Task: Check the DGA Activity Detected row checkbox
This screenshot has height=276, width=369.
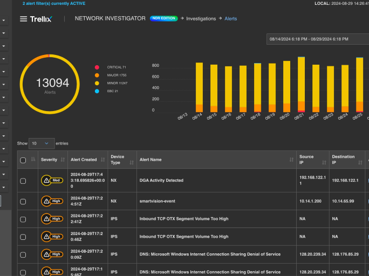Action: (x=23, y=181)
